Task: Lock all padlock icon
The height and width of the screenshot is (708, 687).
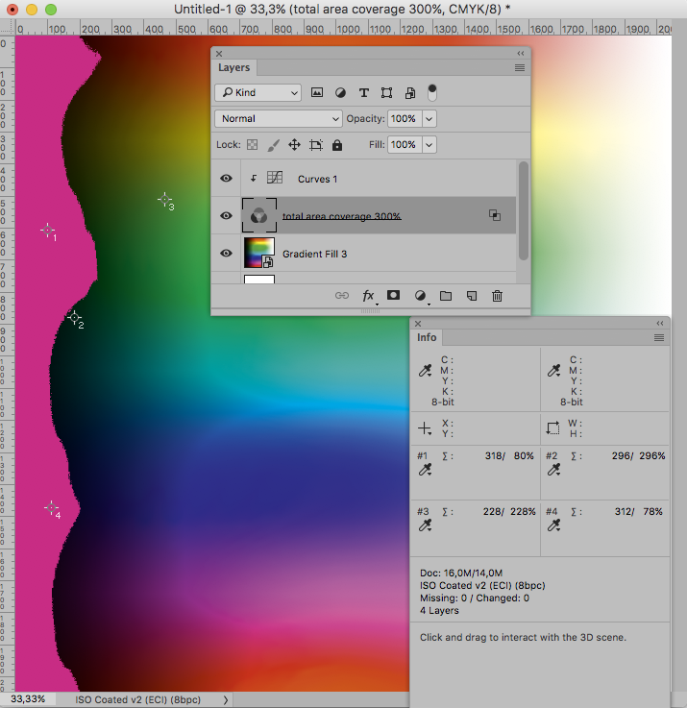Action: (337, 145)
